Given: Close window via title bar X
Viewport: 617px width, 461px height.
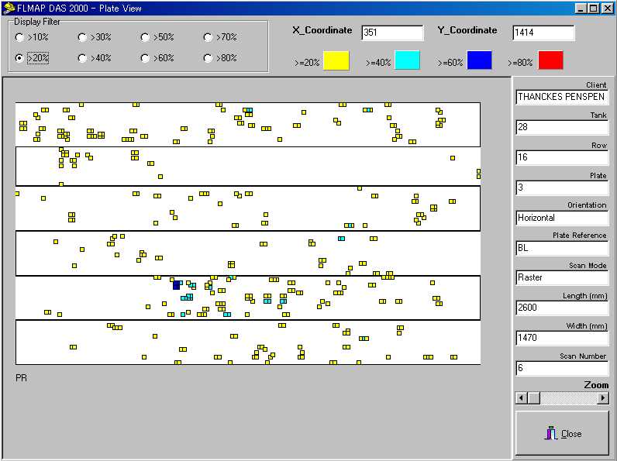Looking at the screenshot, I should coord(607,9).
